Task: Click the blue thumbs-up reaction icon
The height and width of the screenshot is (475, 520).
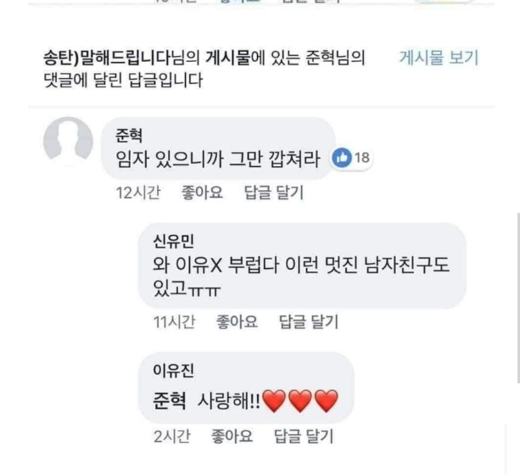Action: coord(343,158)
